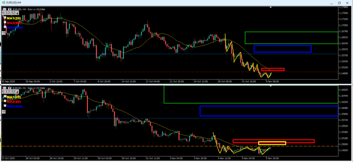Viewport: 353px width, 162px height.
Task: Click the 6:13:52 timer in H4 chart
Action: tap(8, 12)
